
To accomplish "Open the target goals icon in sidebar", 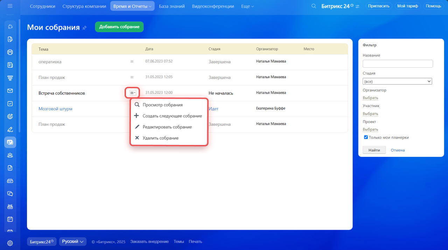I will click(x=10, y=117).
